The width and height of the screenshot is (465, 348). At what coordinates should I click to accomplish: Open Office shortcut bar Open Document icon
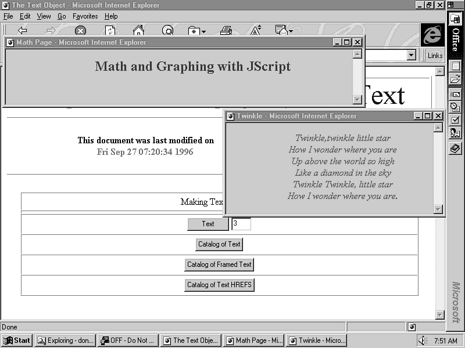[x=455, y=79]
